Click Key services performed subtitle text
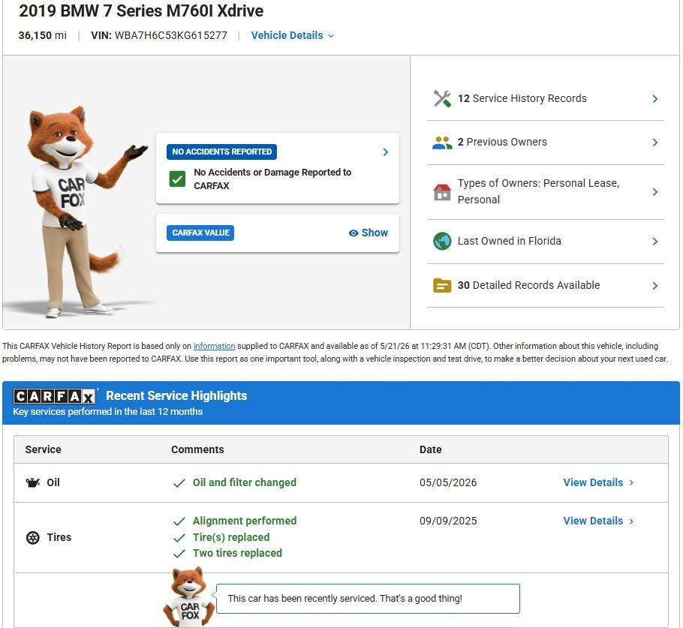 point(107,412)
